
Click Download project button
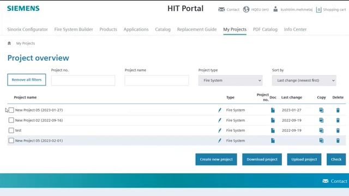(x=262, y=160)
